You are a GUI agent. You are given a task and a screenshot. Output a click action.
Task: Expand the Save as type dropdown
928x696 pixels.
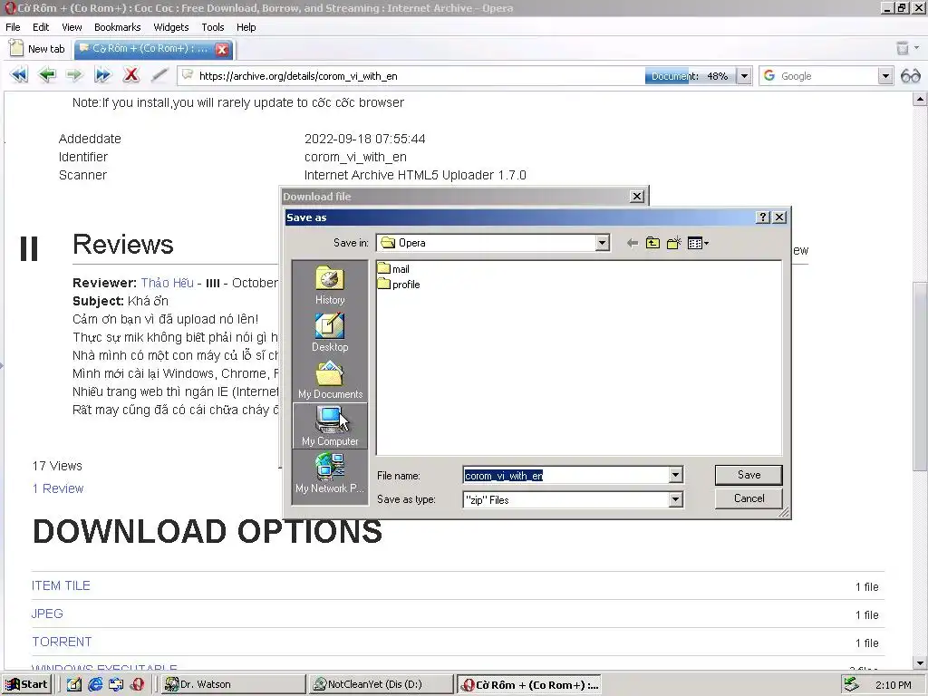coord(675,500)
